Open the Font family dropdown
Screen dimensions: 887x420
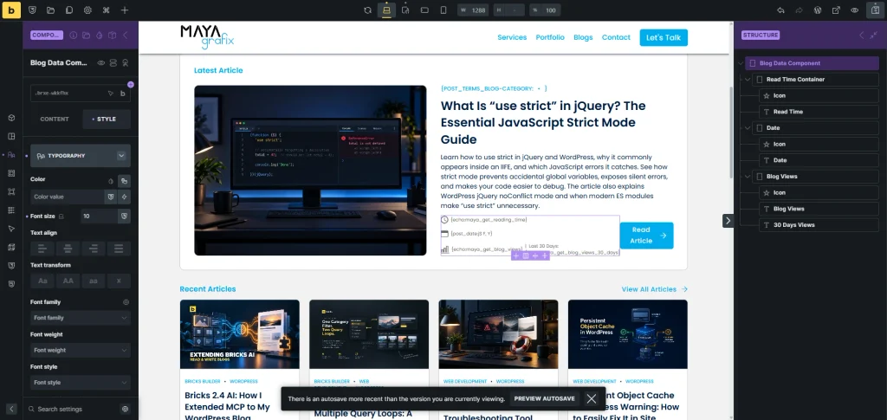pos(81,318)
